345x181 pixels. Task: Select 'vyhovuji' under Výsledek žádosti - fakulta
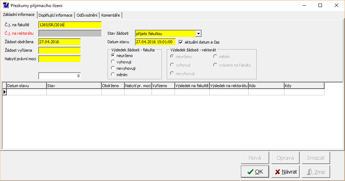tap(113, 62)
